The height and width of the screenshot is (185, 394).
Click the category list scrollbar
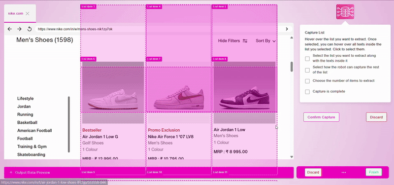[69, 124]
